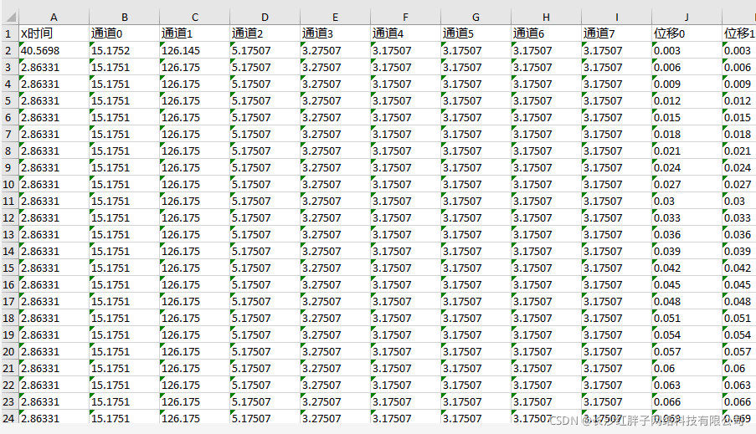756x434 pixels.
Task: Select row 20 header
Action: click(10, 351)
